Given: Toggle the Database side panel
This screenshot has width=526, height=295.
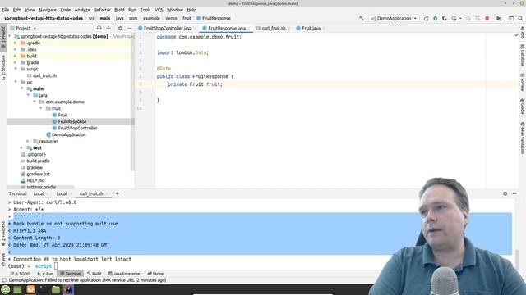Looking at the screenshot, I should [x=523, y=55].
